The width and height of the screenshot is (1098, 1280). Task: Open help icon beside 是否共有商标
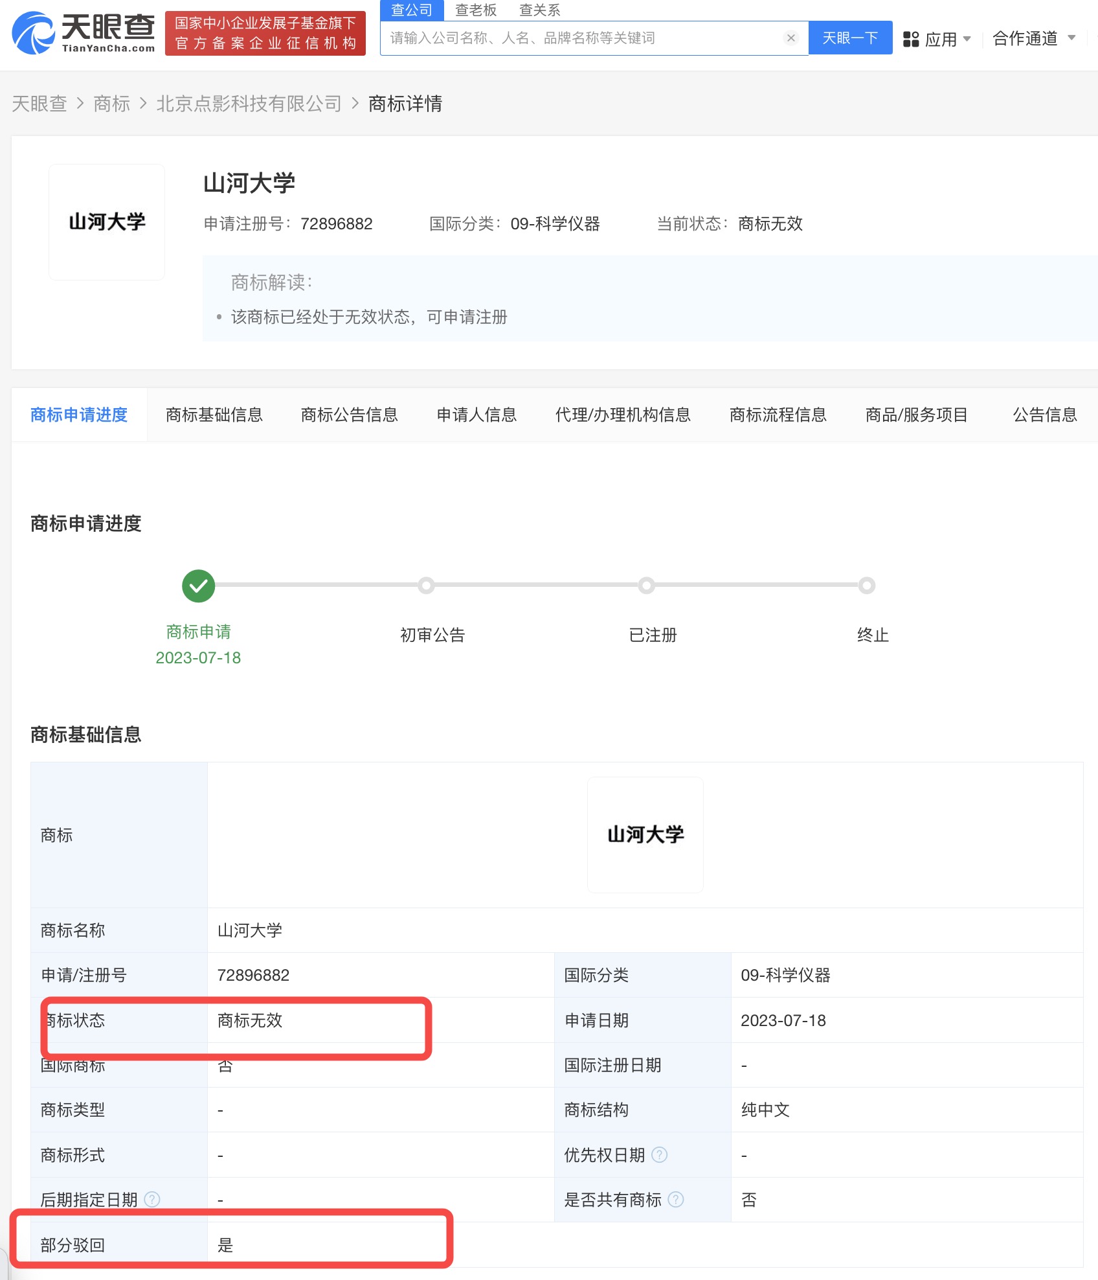pos(675,1200)
